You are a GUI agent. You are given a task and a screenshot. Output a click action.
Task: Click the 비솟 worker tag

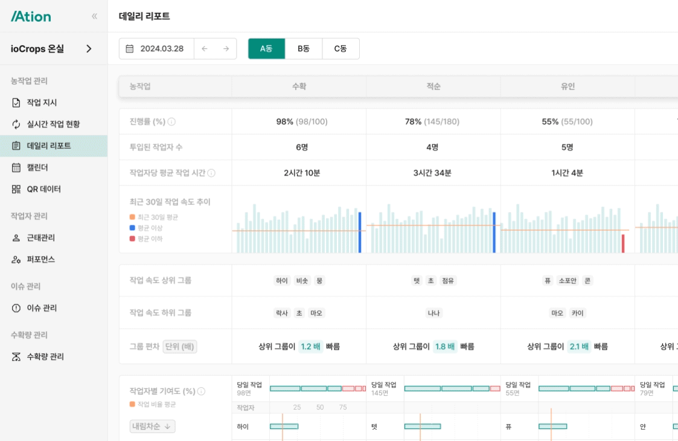pyautogui.click(x=302, y=281)
